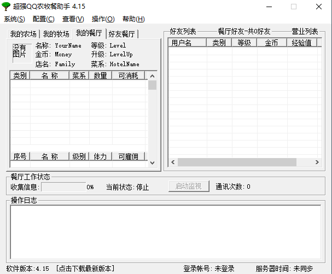Click inside the 操作日志 log text area

[166, 232]
